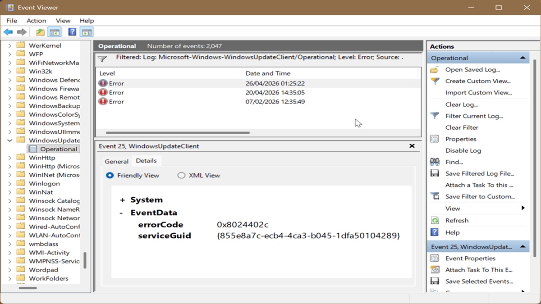Select the event dated 20/04/2026 14:35:05
Image resolution: width=541 pixels, height=304 pixels.
[258, 92]
